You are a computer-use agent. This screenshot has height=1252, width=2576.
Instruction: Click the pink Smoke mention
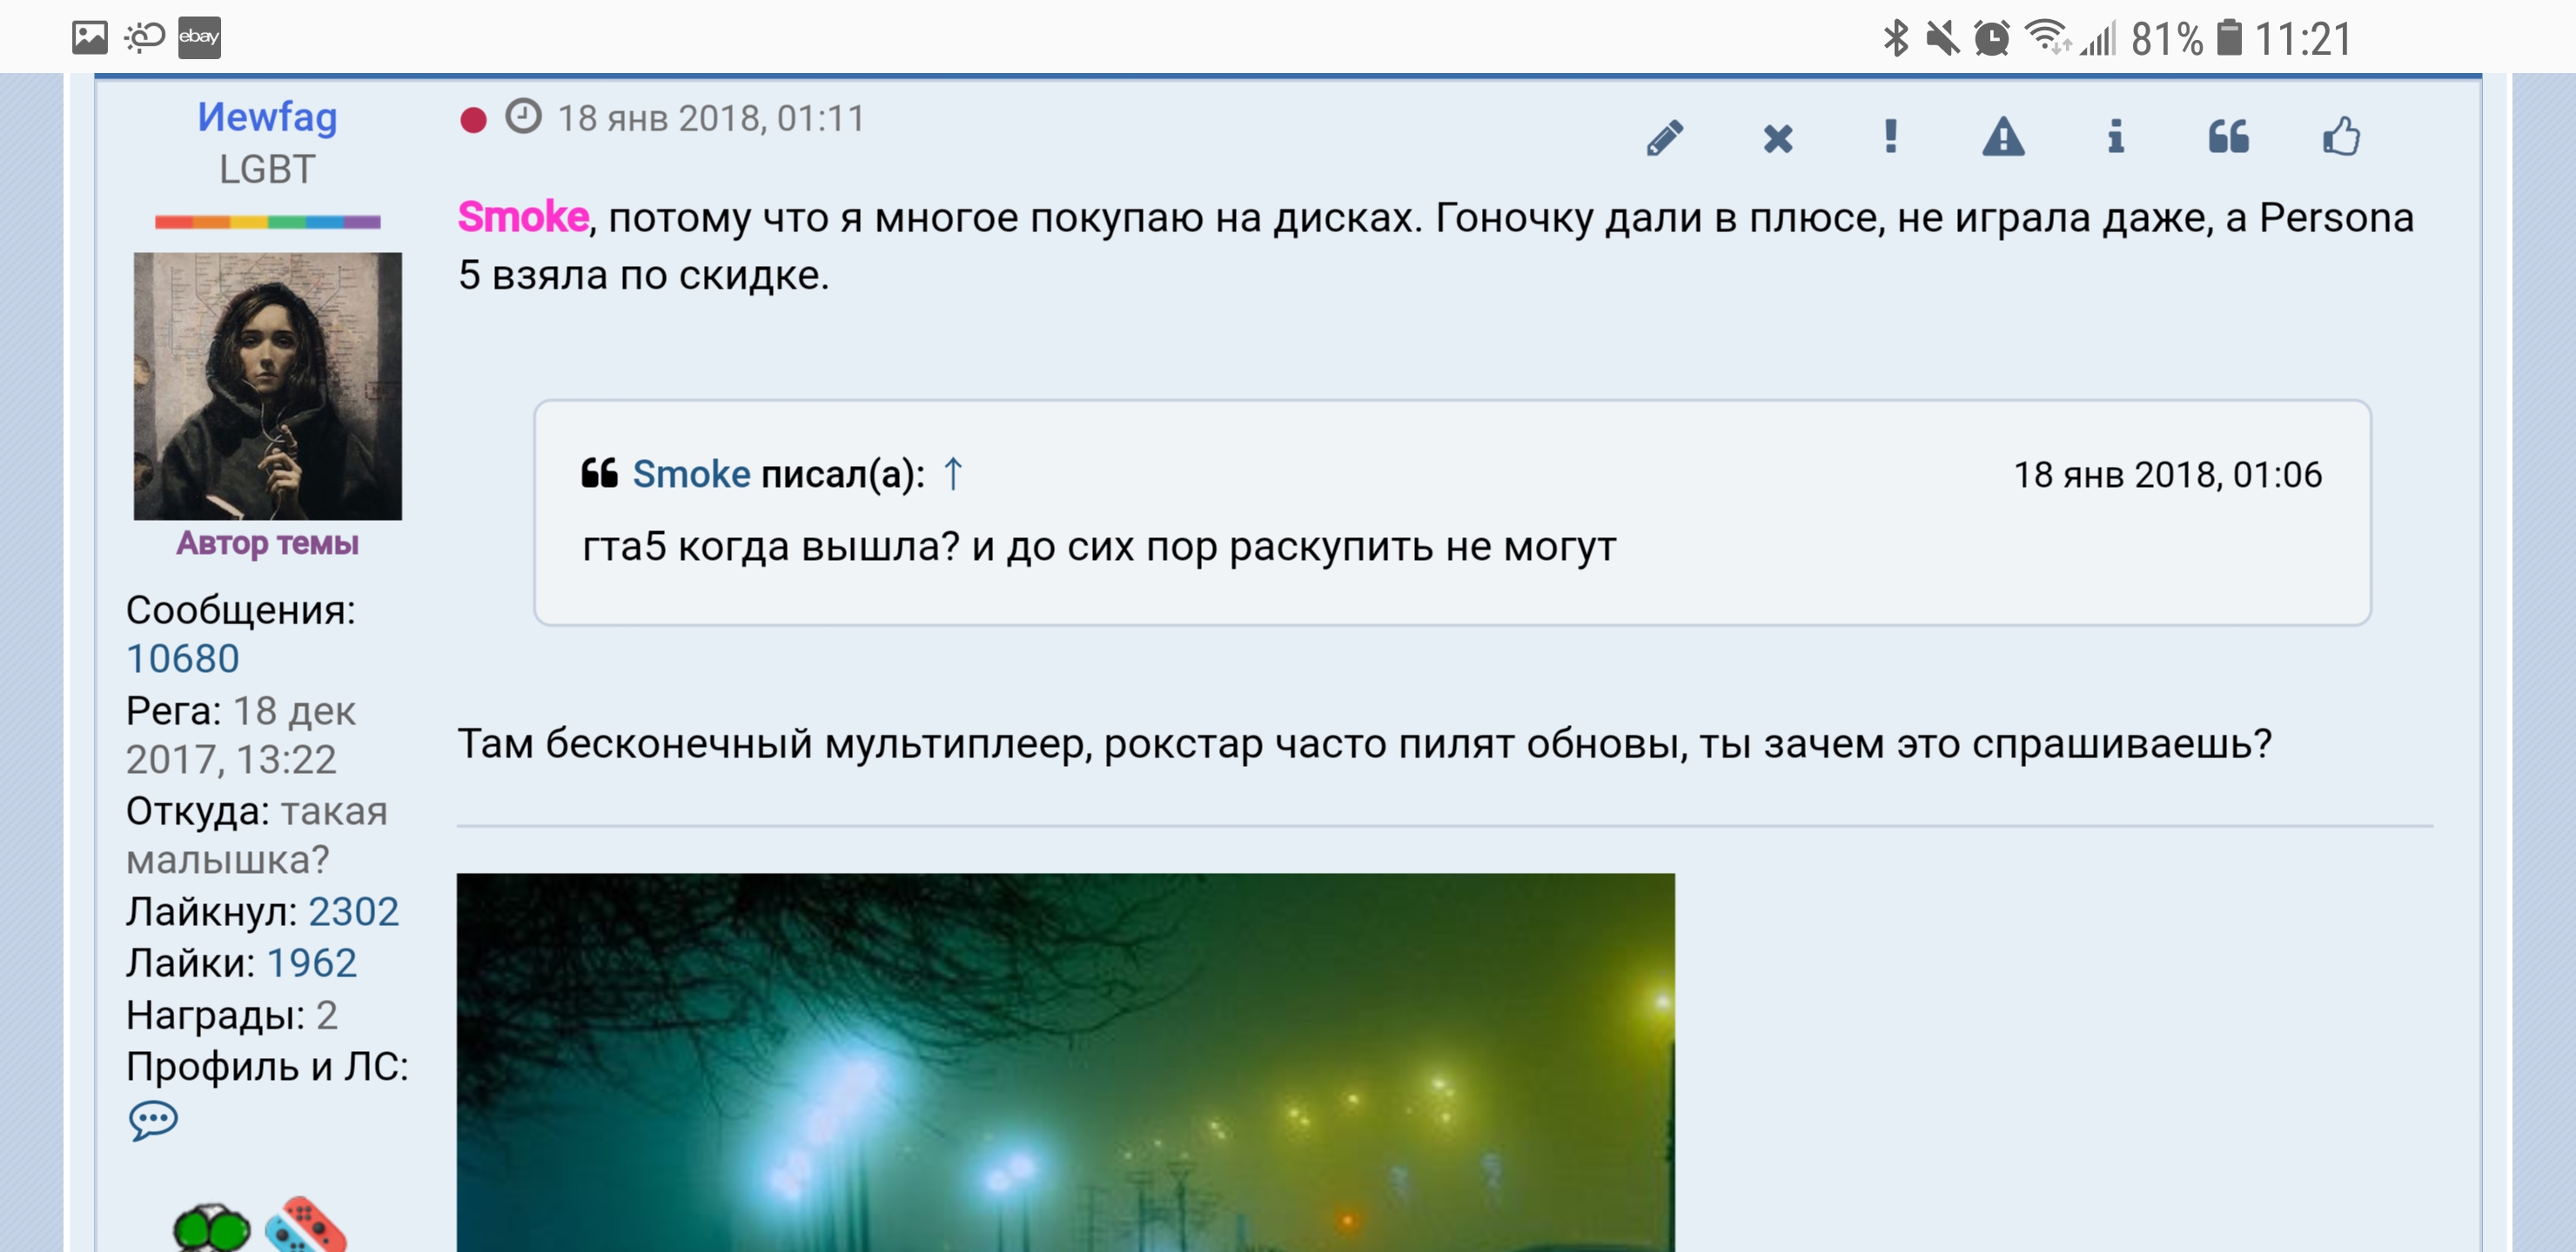pyautogui.click(x=523, y=216)
